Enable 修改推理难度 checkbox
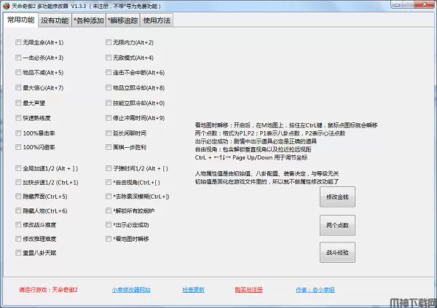 tap(18, 239)
